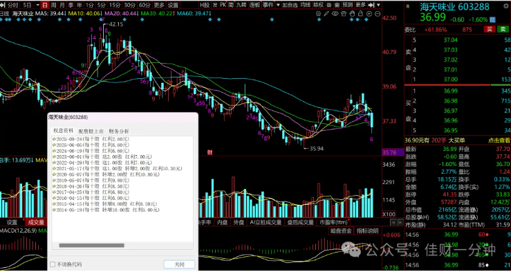
Task: Click the 点击查看 link for big orders
Action: [x=499, y=140]
